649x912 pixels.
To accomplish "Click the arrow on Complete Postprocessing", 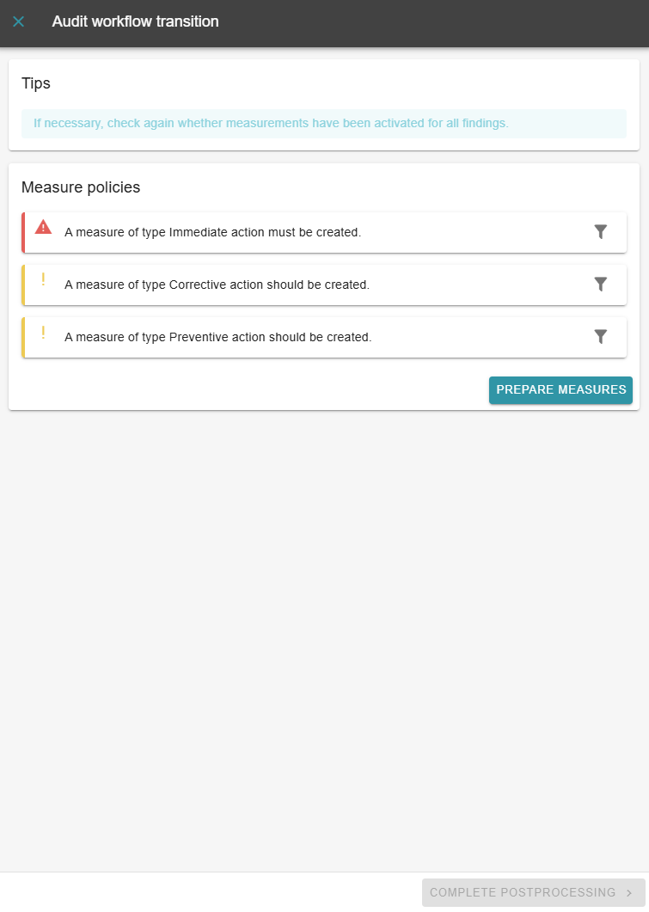I will pyautogui.click(x=630, y=892).
